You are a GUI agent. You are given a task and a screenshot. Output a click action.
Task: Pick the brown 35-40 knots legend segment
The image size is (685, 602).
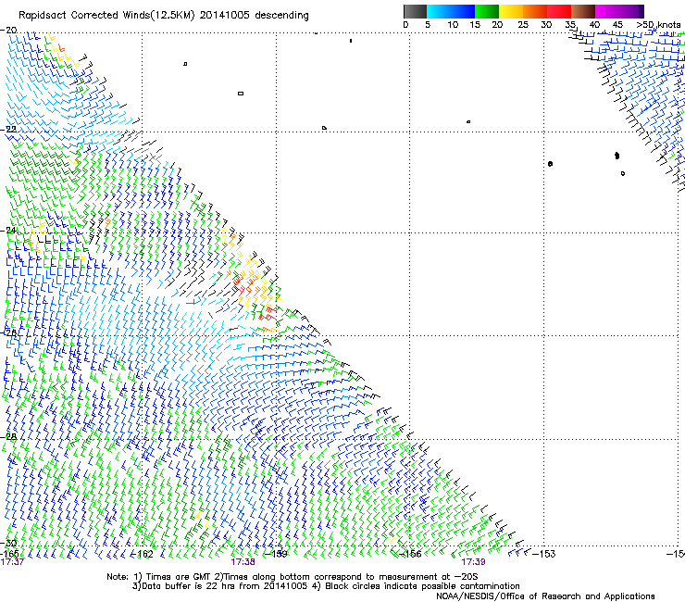[x=583, y=11]
